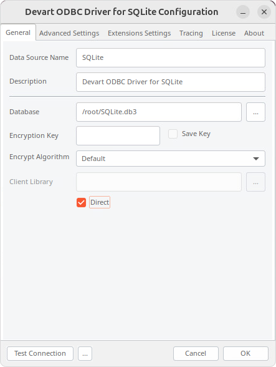This screenshot has height=367, width=276.
Task: Click the Encryption Key label
Action: click(34, 136)
